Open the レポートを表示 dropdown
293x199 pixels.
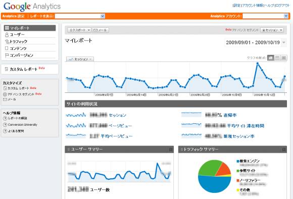pos(80,16)
